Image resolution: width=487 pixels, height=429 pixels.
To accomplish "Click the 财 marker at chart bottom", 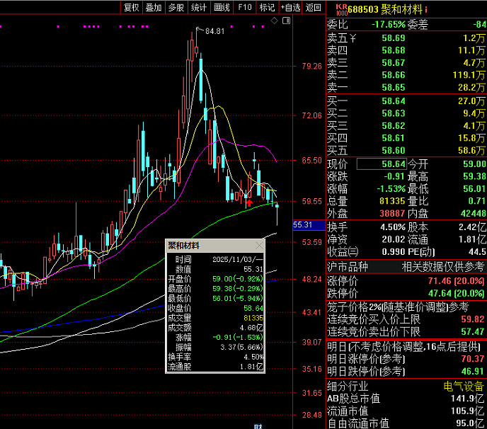I will pos(259,425).
